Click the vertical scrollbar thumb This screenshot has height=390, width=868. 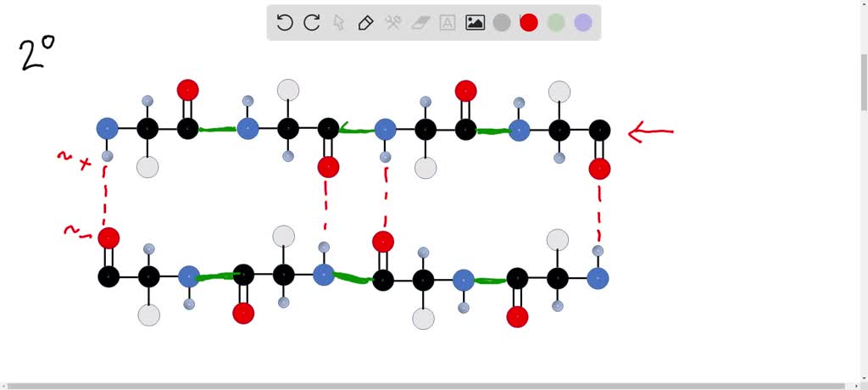coord(864,82)
